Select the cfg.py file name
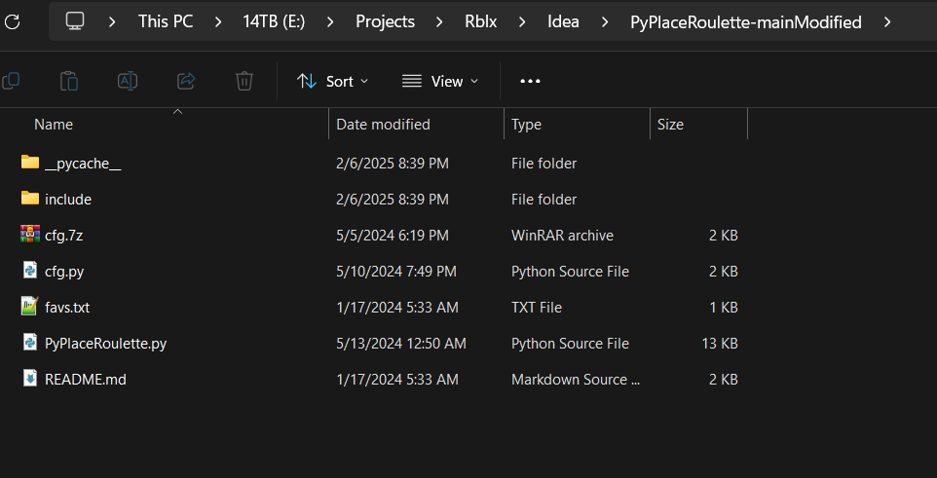The image size is (937, 478). point(64,272)
